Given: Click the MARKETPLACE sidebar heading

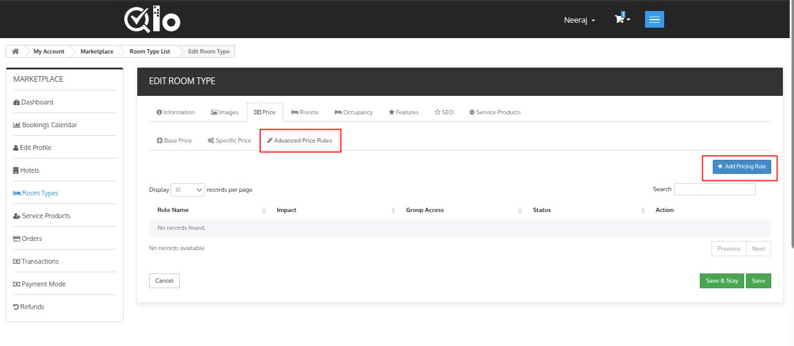Looking at the screenshot, I should click(x=38, y=79).
